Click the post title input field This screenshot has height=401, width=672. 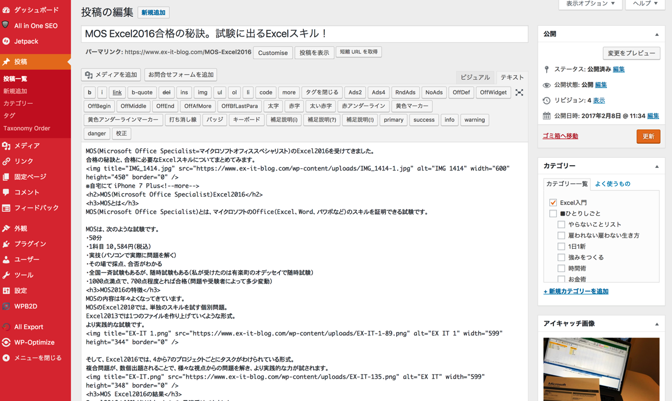point(305,34)
